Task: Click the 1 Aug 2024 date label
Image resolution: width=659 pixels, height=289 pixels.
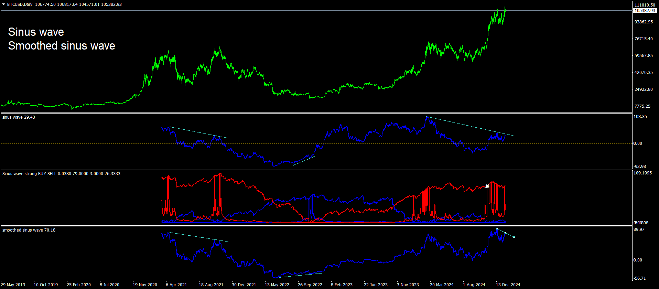Action: pyautogui.click(x=474, y=285)
